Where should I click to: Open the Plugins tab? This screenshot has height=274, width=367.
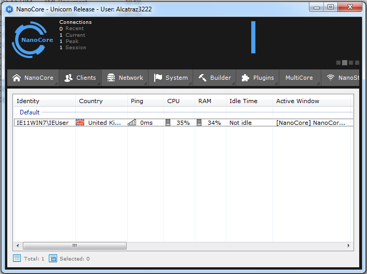click(x=257, y=78)
